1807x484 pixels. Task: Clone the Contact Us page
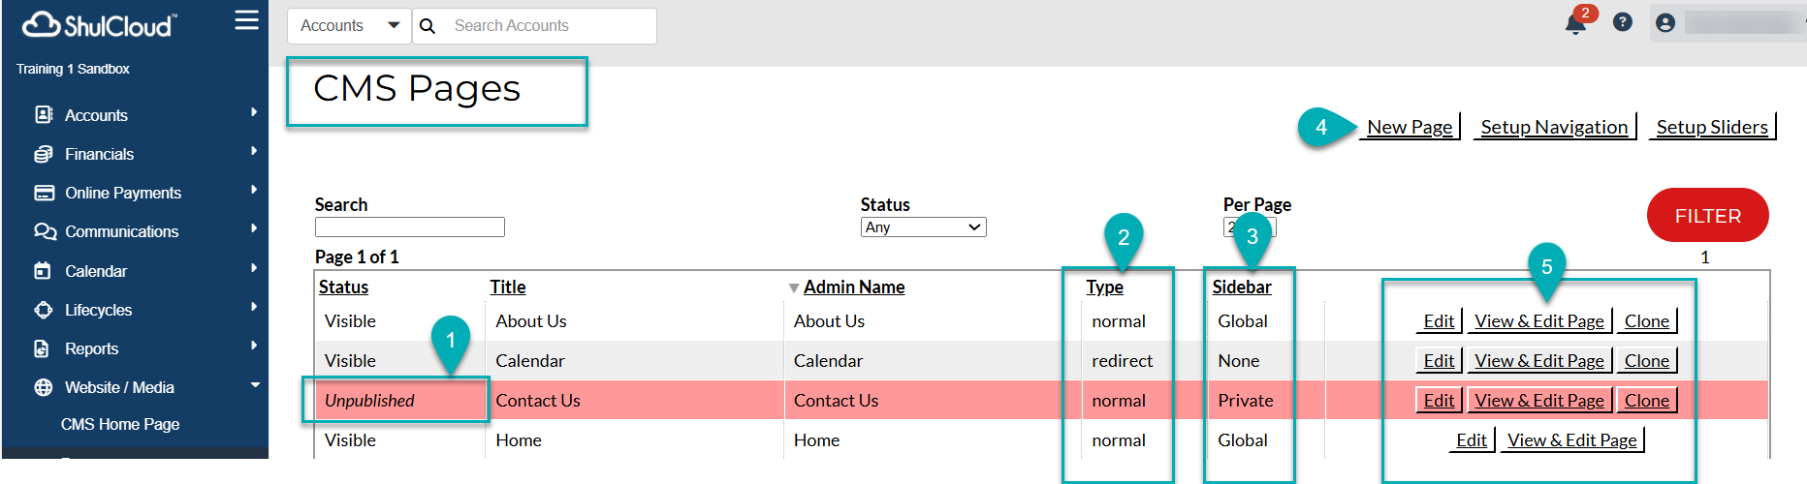point(1647,401)
